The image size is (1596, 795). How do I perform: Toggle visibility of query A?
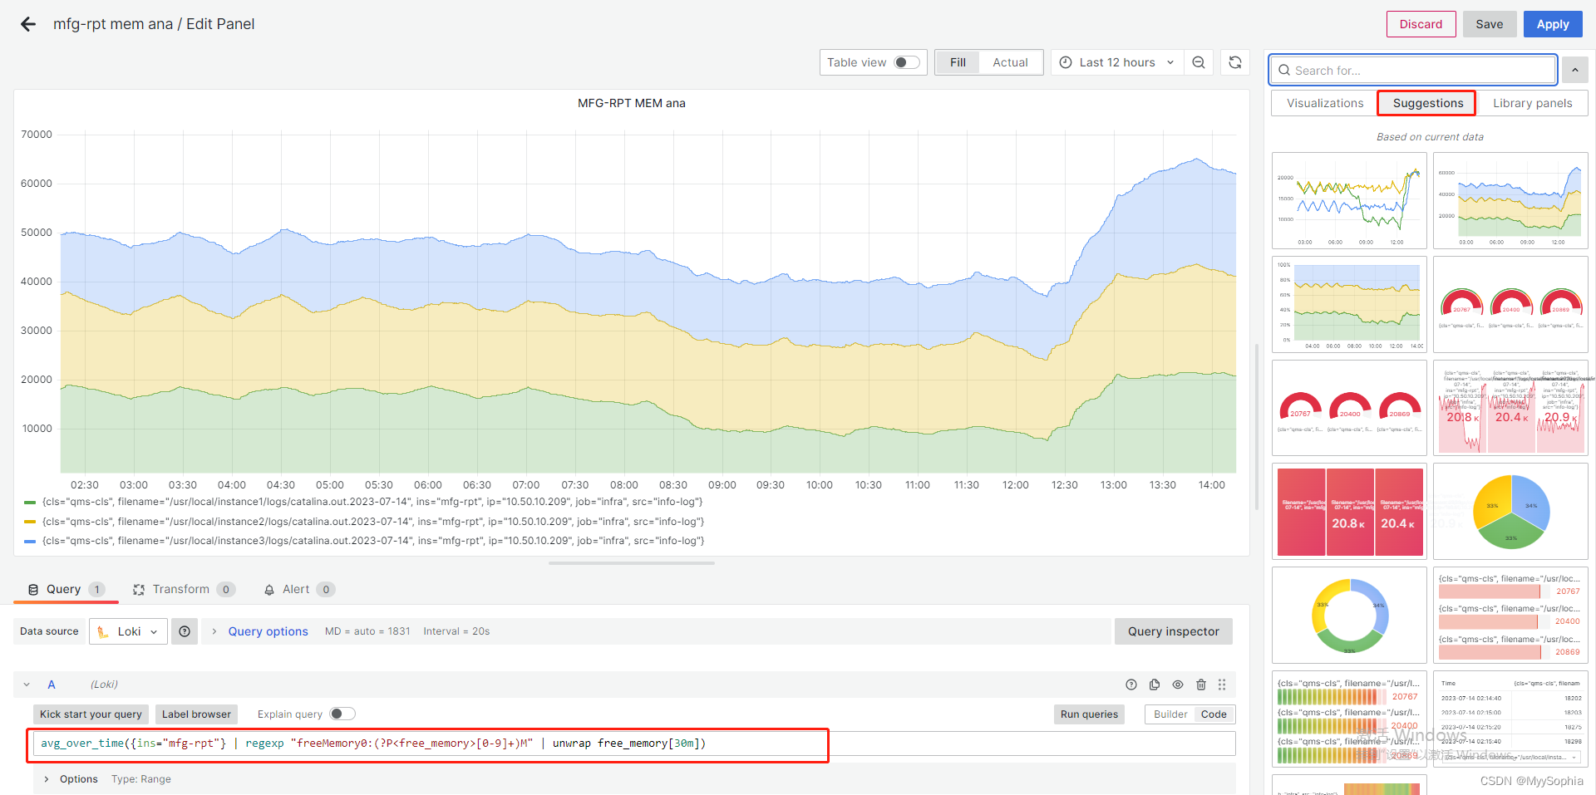pyautogui.click(x=1178, y=685)
